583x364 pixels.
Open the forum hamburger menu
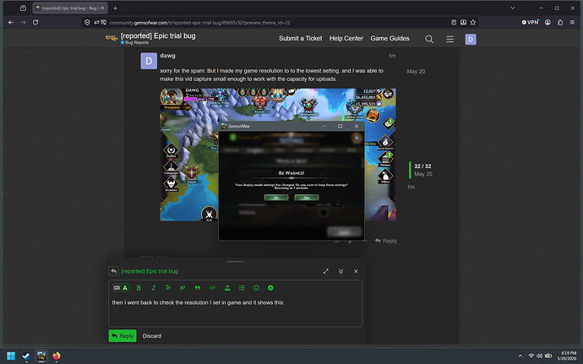click(x=450, y=39)
